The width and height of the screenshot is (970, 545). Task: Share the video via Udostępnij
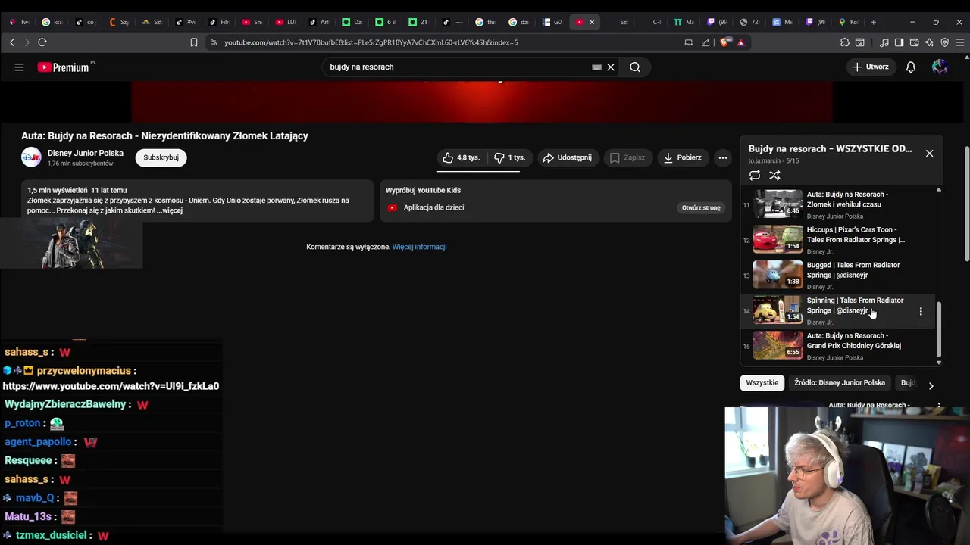point(568,157)
